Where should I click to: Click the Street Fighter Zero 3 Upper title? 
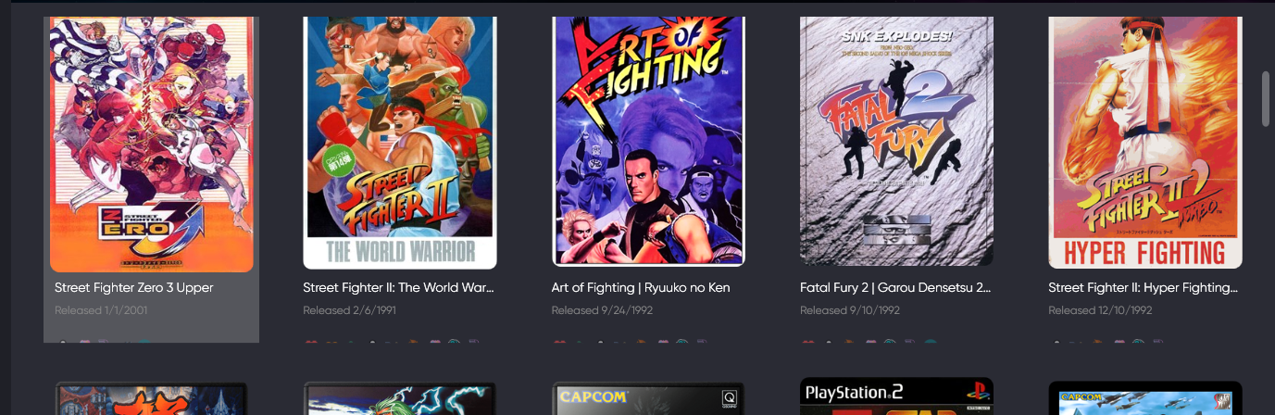click(134, 288)
